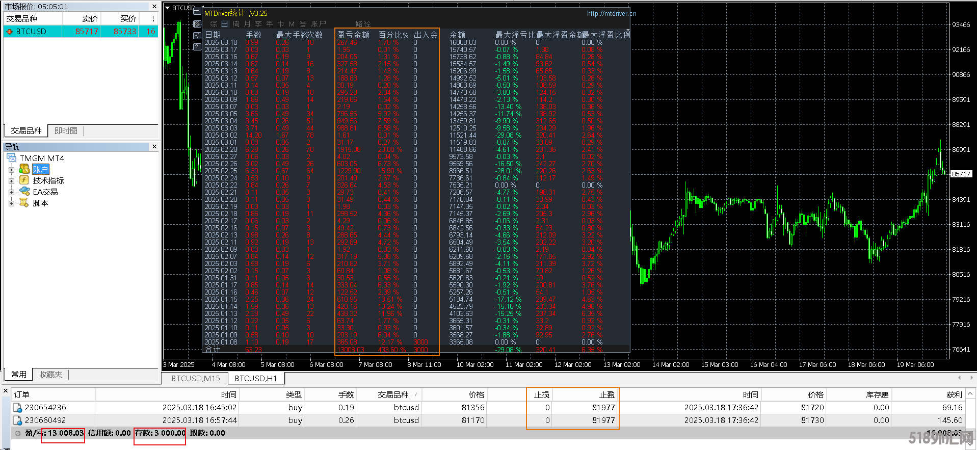This screenshot has width=977, height=450.
Task: Switch to the BTCUSD,M15 chart tab
Action: [x=196, y=378]
